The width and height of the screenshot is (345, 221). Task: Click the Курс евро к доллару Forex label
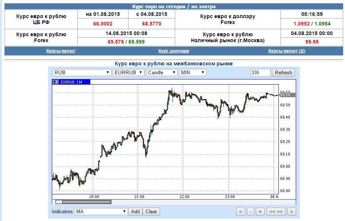[228, 19]
